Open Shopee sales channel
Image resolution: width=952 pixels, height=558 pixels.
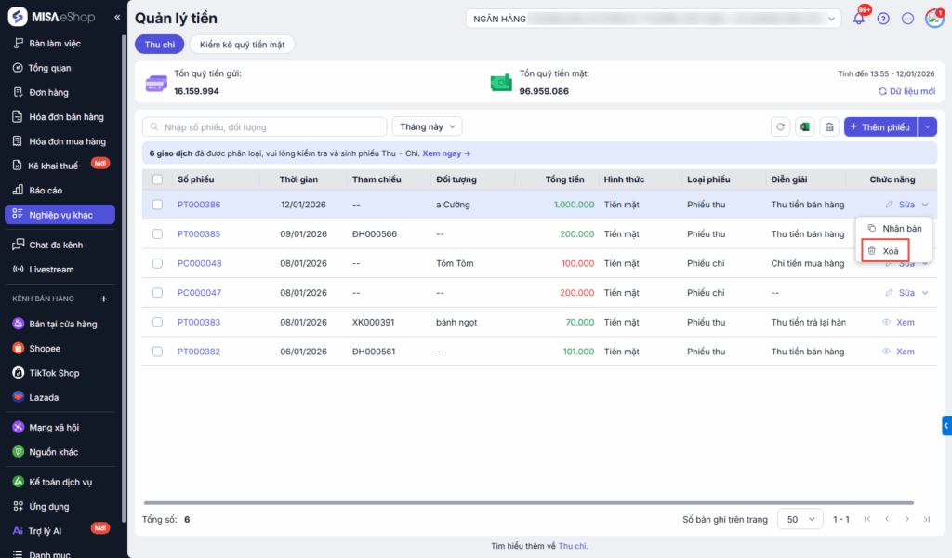[x=44, y=349]
